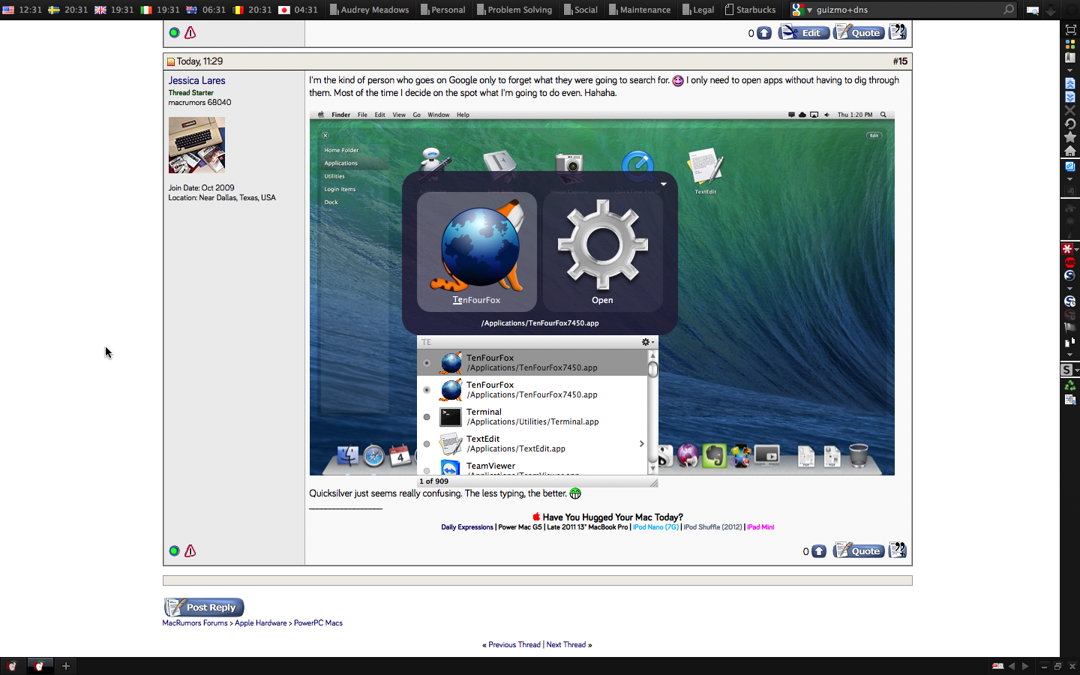Click the recycle arrows sidebar icon
The image size is (1080, 675).
(x=1070, y=385)
